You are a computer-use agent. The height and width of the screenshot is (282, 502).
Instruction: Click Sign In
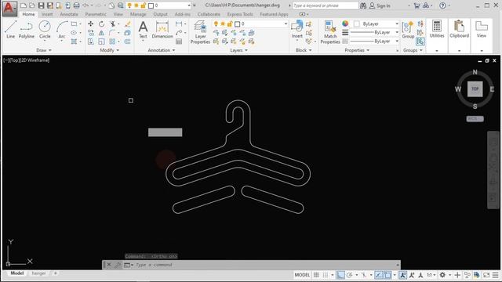coord(384,5)
